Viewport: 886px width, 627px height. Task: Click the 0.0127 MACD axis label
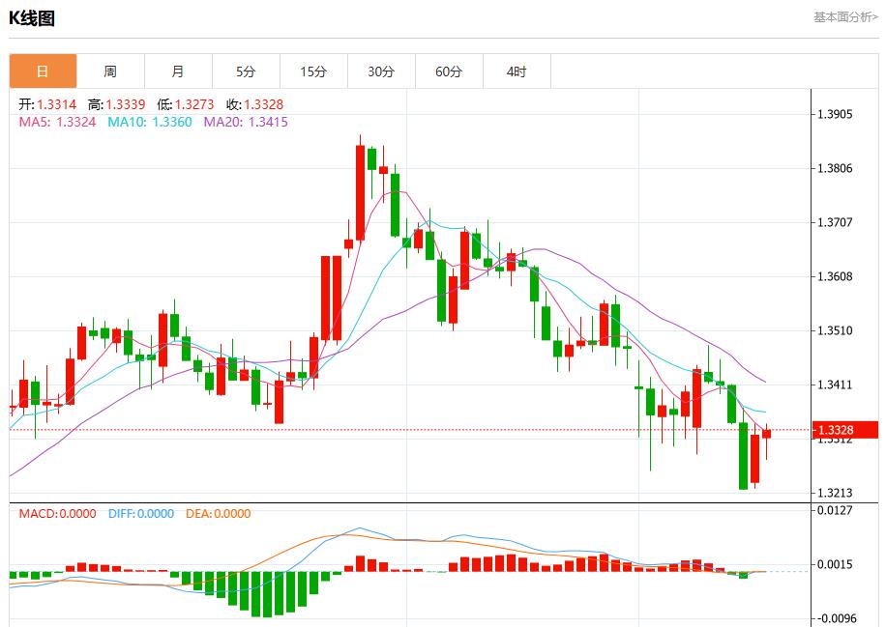pos(835,510)
